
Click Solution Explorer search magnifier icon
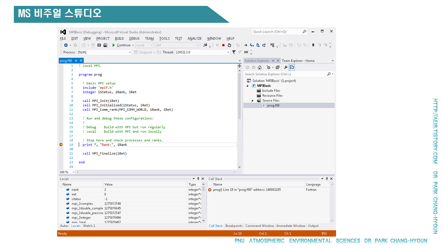pyautogui.click(x=329, y=74)
